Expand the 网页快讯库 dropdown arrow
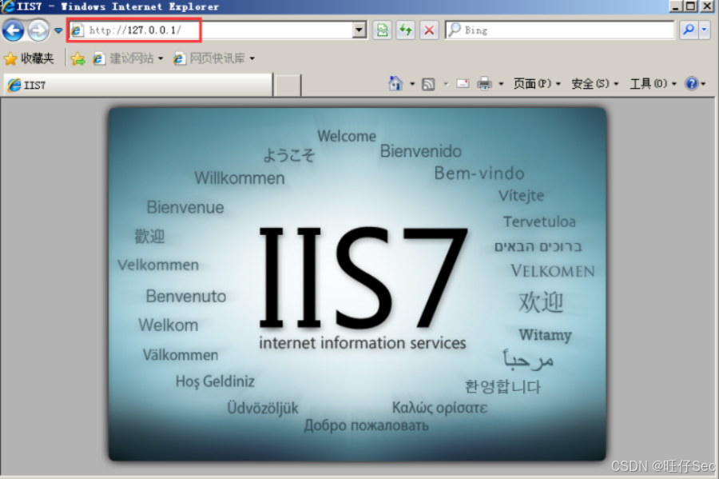The image size is (719, 479). coord(252,58)
